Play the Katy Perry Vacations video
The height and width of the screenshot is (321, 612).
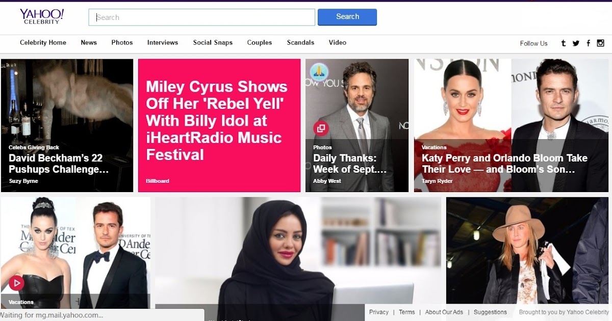point(16,283)
